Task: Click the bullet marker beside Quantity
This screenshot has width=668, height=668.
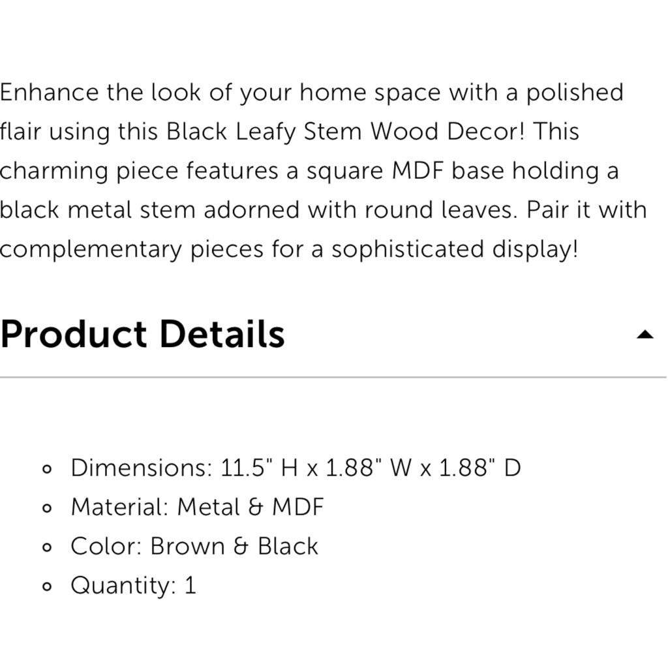Action: (46, 586)
